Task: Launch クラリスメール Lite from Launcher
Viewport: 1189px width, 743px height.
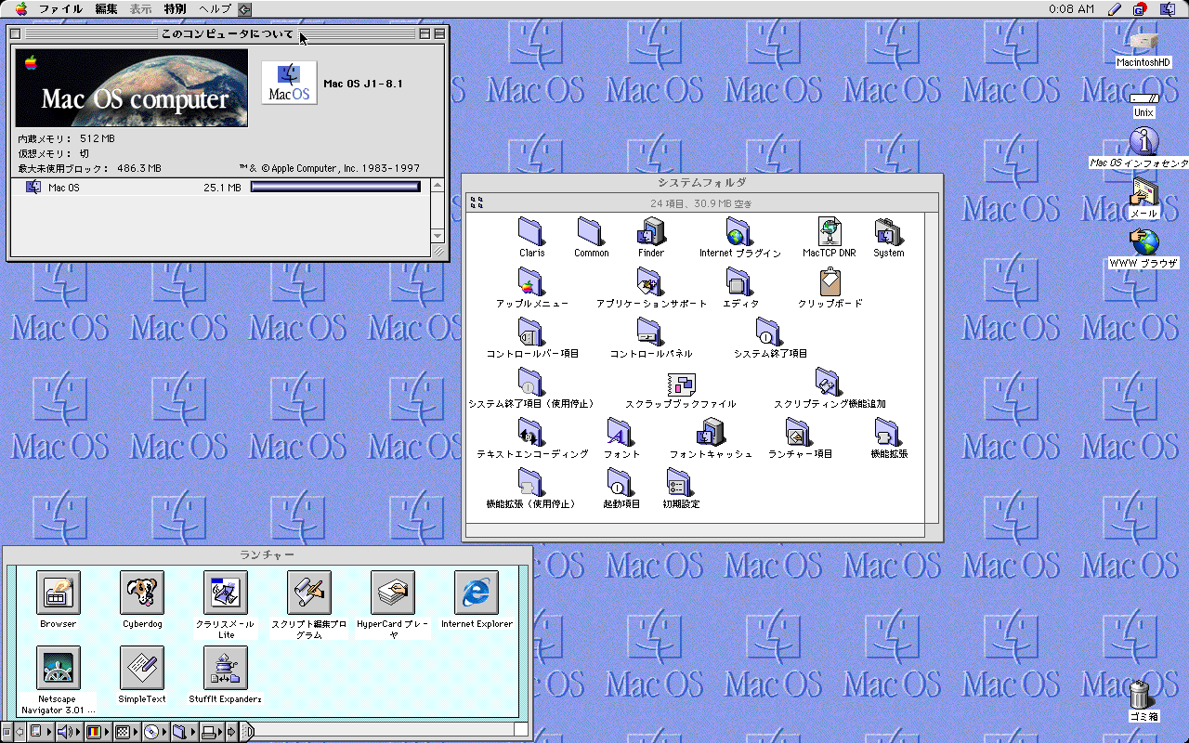Action: point(226,593)
